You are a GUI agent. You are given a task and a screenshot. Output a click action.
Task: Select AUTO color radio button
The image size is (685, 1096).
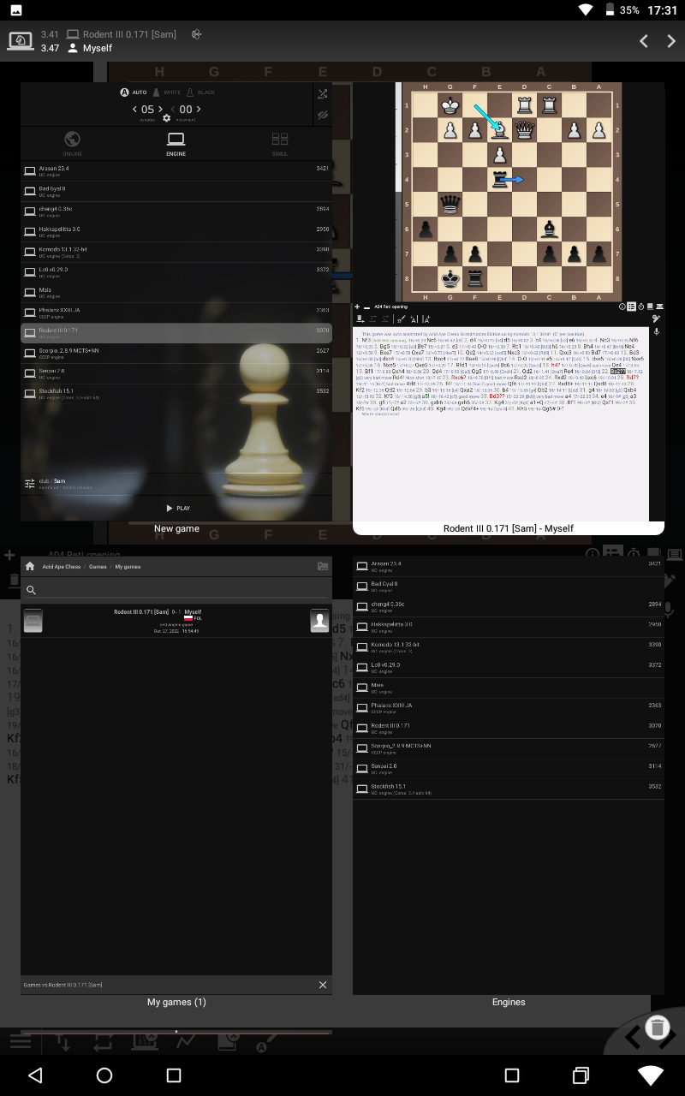[x=122, y=92]
